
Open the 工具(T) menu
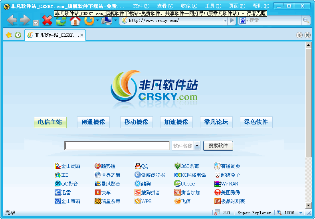(213, 6)
